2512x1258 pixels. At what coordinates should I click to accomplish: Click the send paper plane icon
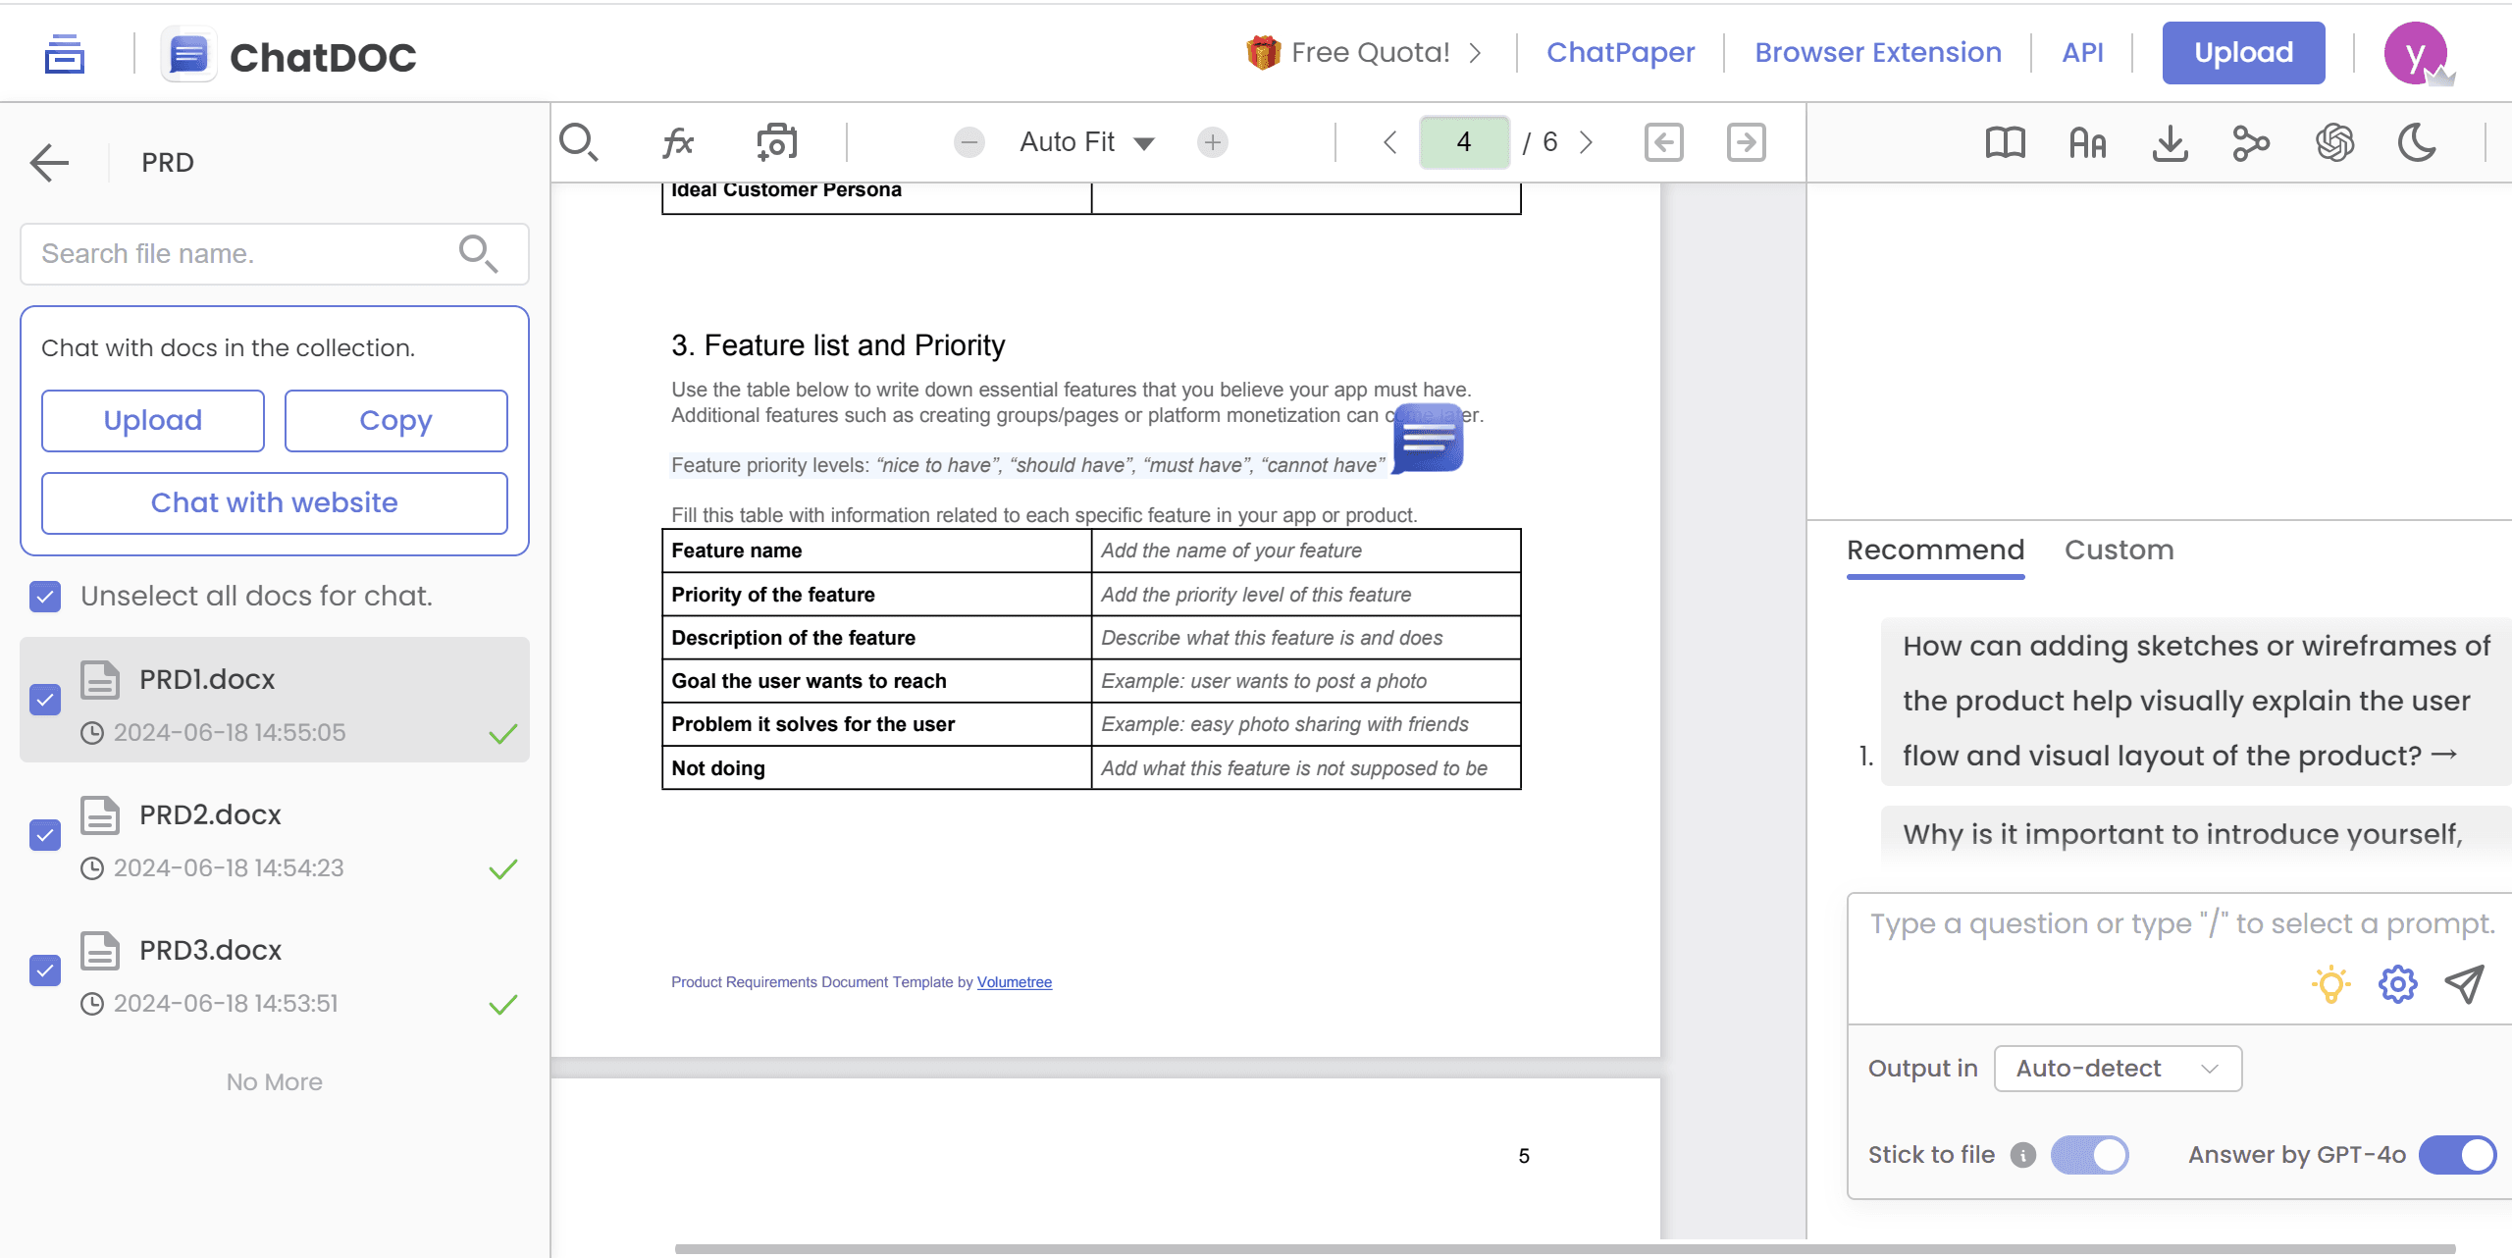pos(2464,983)
